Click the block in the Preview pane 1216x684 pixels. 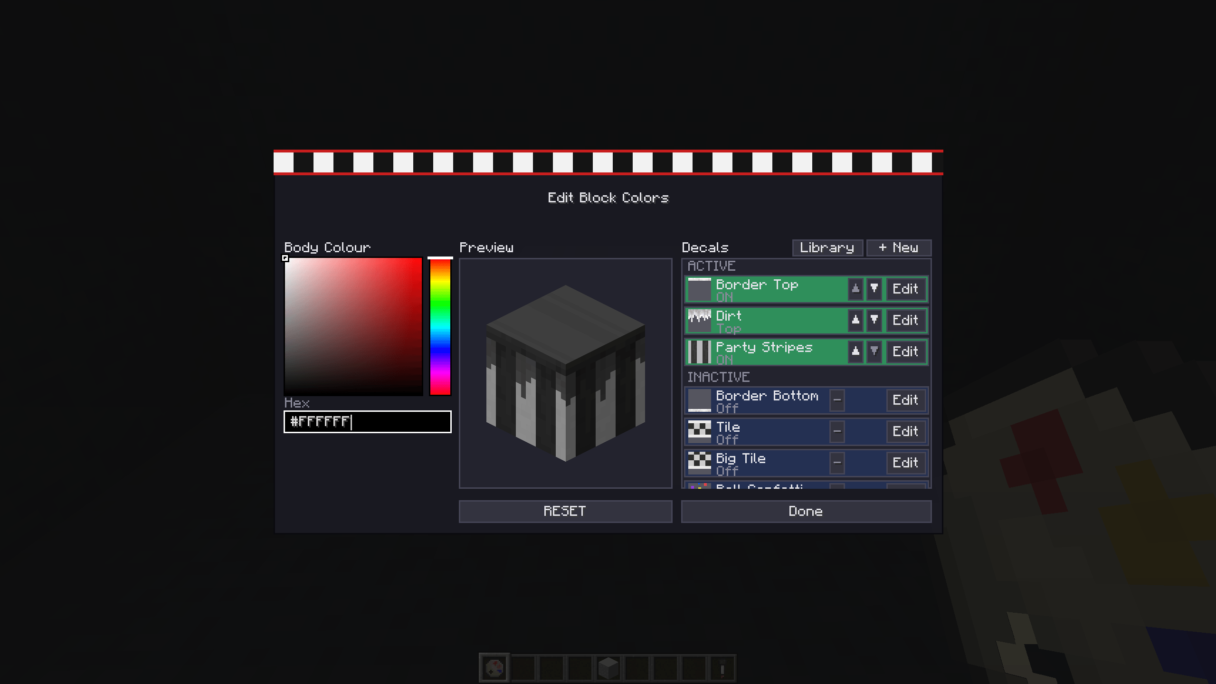565,373
